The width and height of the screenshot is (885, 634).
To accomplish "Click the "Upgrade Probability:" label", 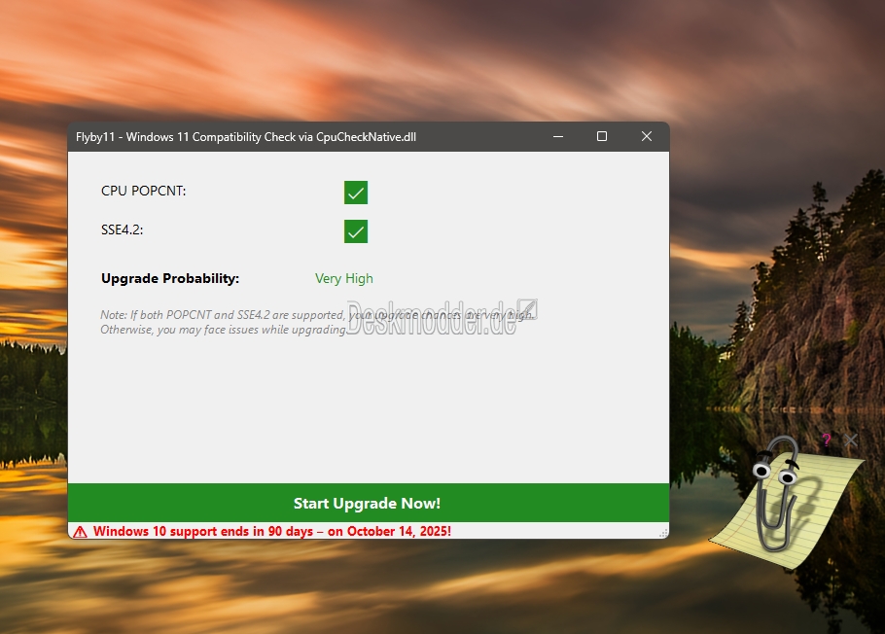I will click(170, 278).
